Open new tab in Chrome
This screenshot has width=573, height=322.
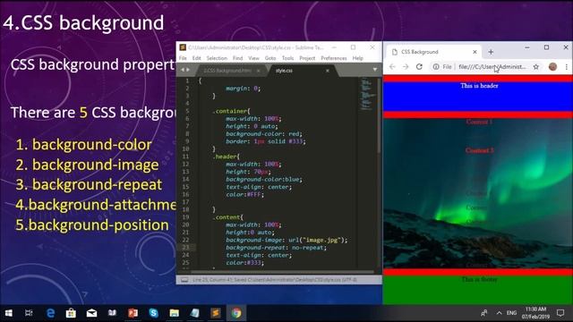(x=491, y=52)
